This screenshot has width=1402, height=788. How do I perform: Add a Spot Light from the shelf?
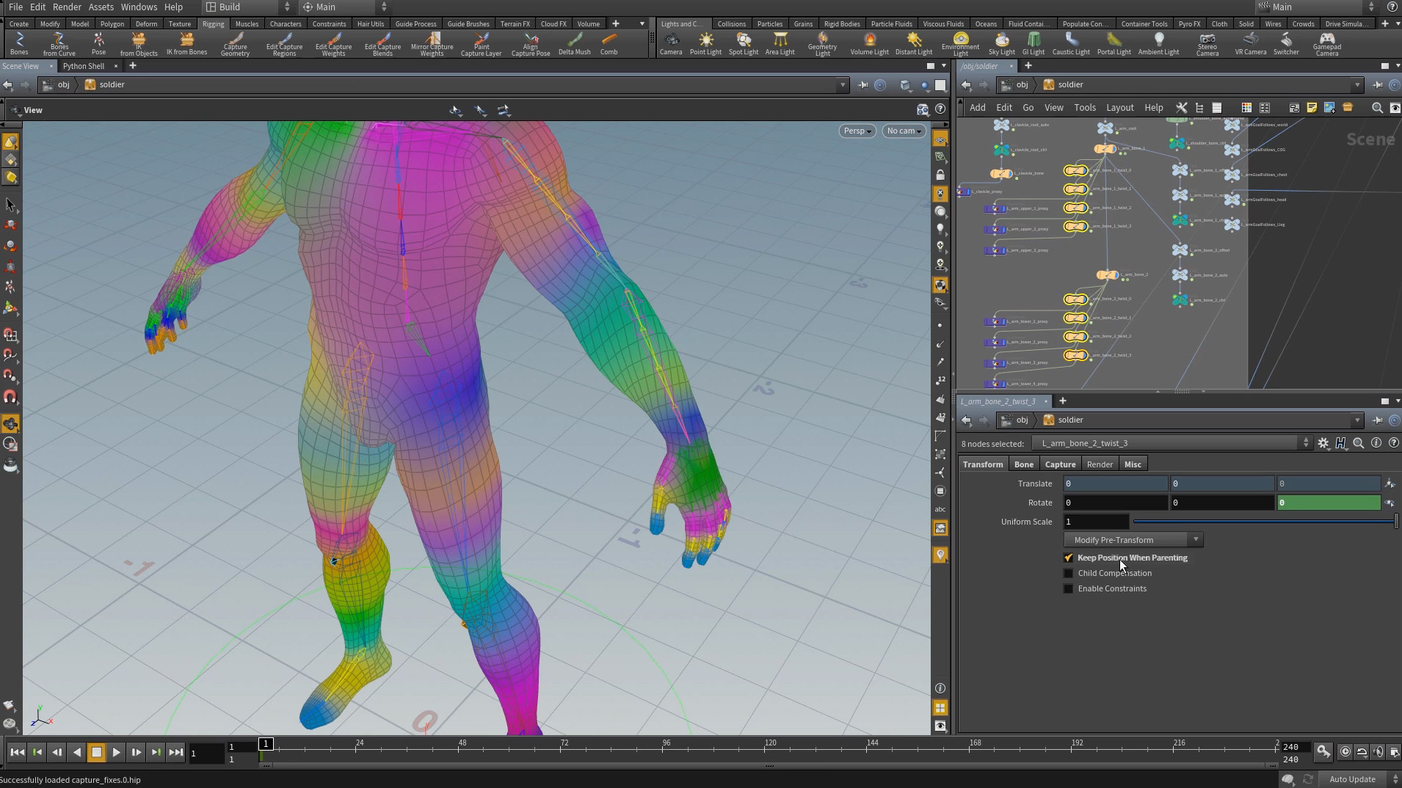743,44
